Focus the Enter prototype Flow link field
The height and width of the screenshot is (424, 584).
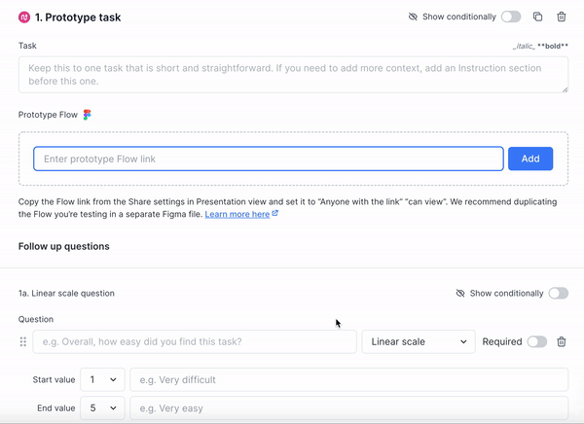tap(268, 159)
